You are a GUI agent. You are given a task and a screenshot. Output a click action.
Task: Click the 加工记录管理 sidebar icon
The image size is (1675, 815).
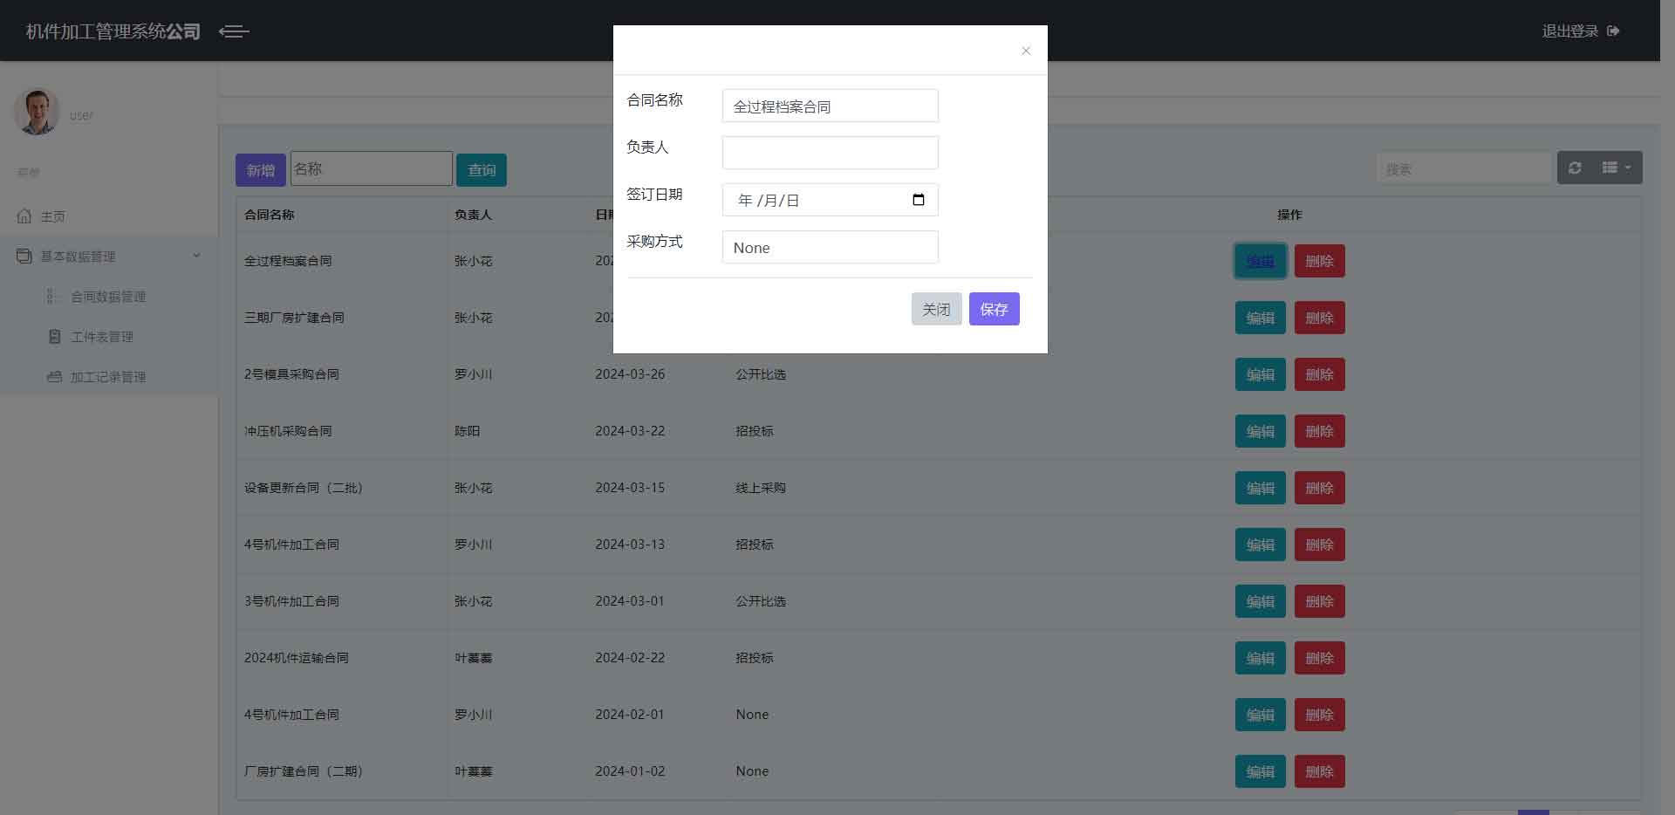[54, 377]
